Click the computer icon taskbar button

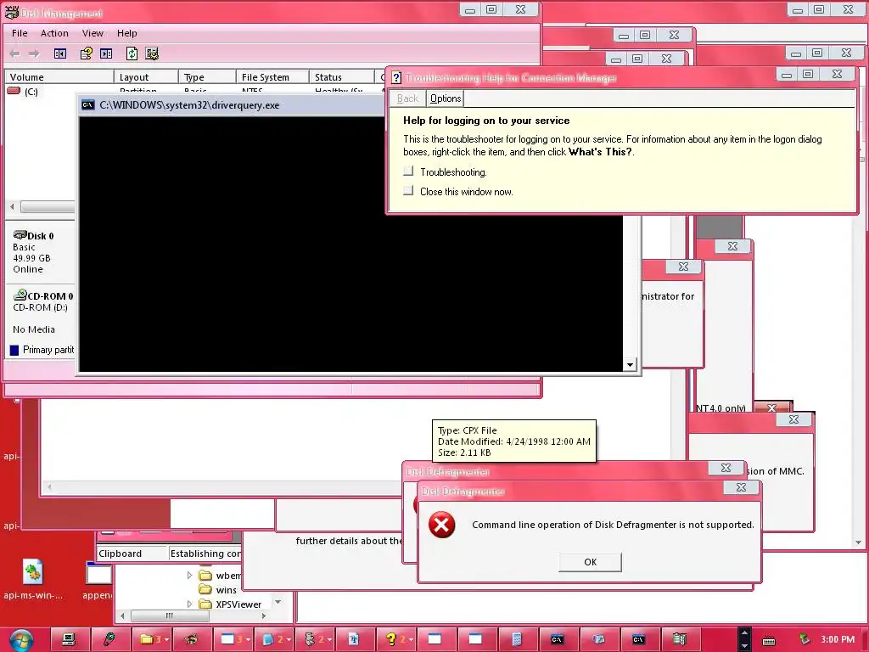[69, 639]
